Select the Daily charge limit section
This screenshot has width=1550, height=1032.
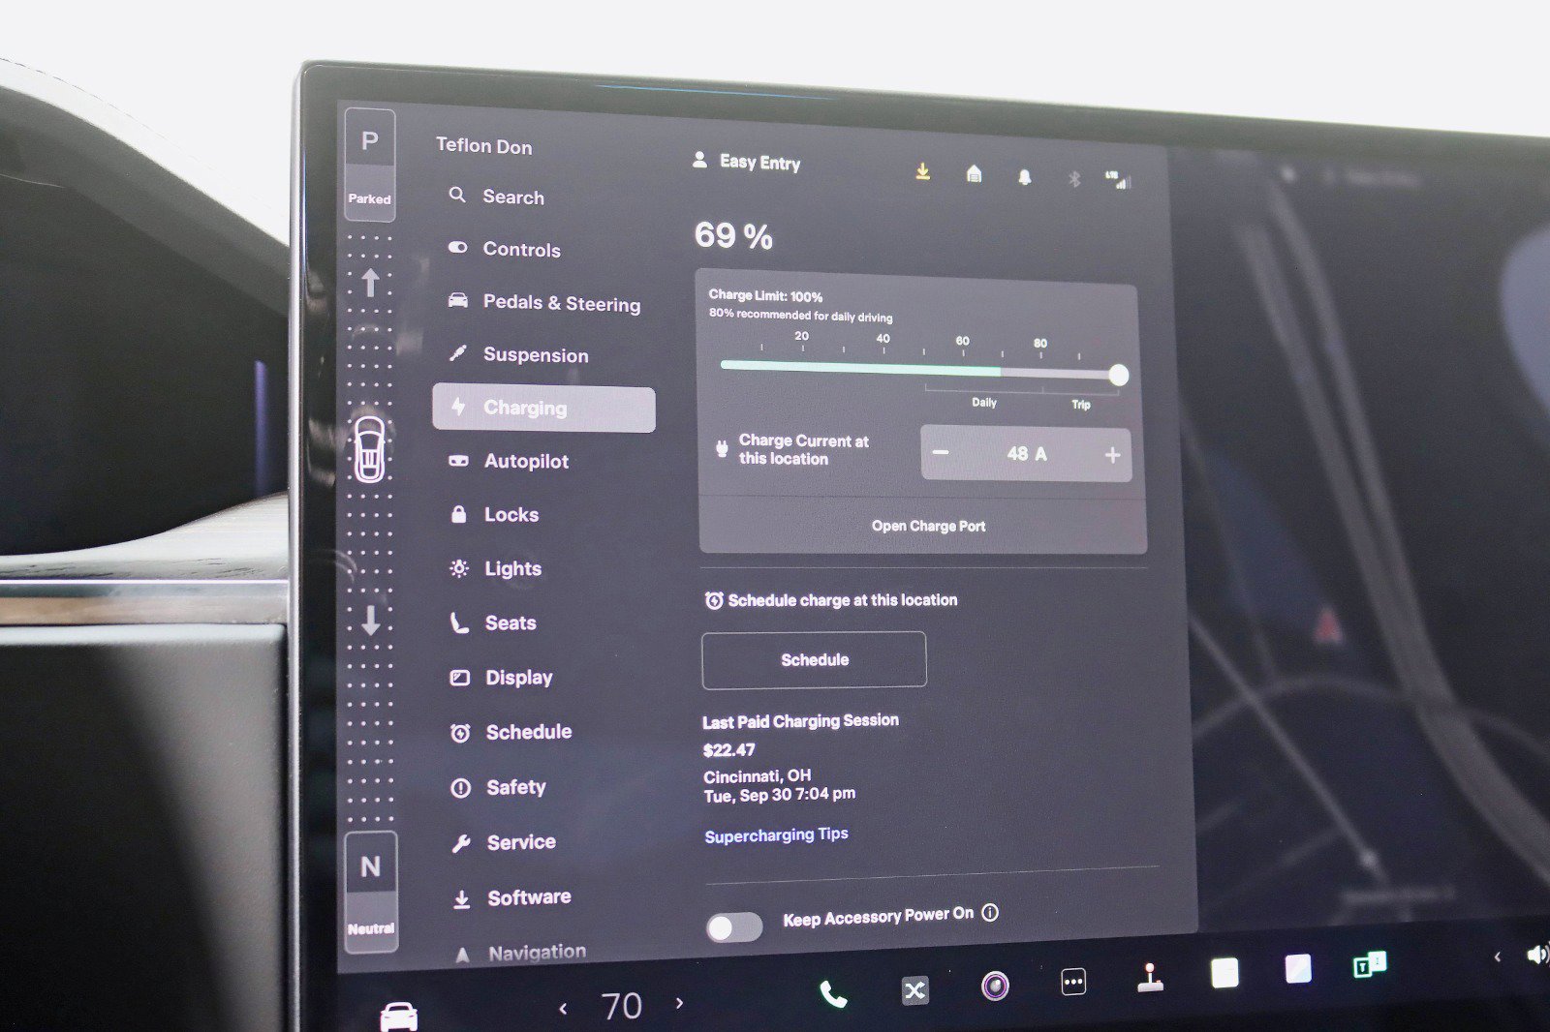point(983,402)
